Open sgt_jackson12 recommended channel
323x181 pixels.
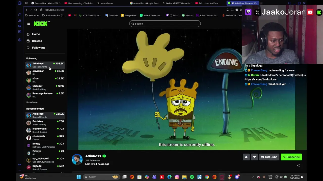45,160
